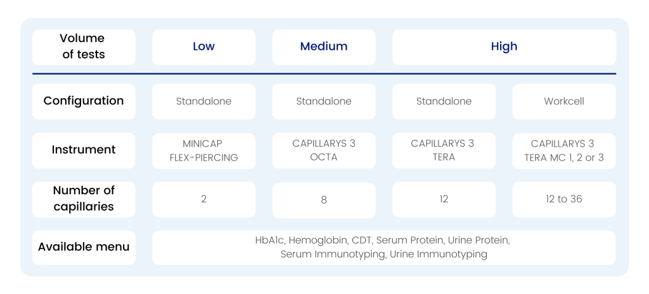Click the 12 to 36 capillaries cell
This screenshot has width=649, height=294.
(564, 199)
